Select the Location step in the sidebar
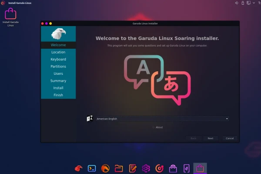This screenshot has height=174, width=261. coord(58,52)
